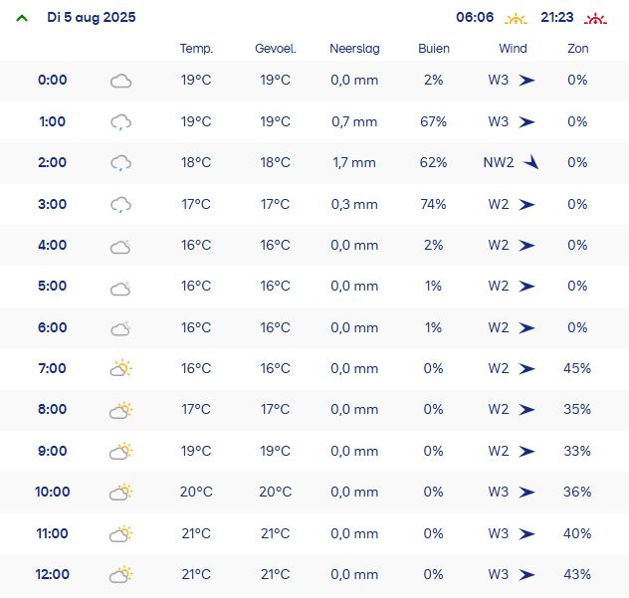Click the Buien column header

click(x=433, y=49)
